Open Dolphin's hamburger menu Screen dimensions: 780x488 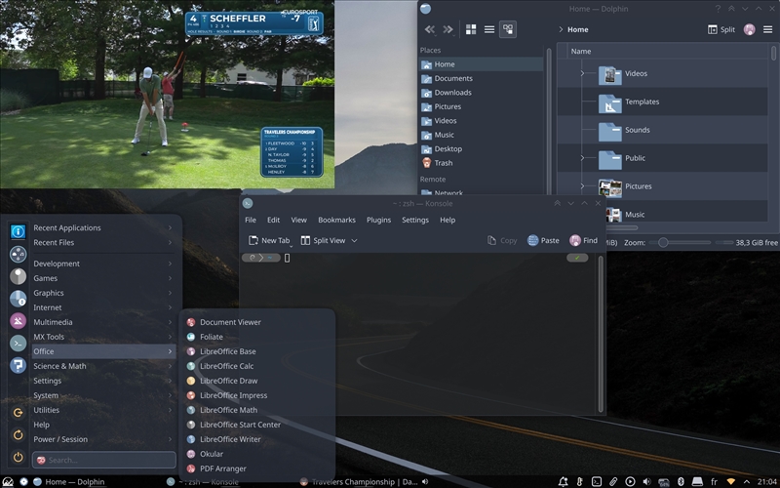[767, 29]
